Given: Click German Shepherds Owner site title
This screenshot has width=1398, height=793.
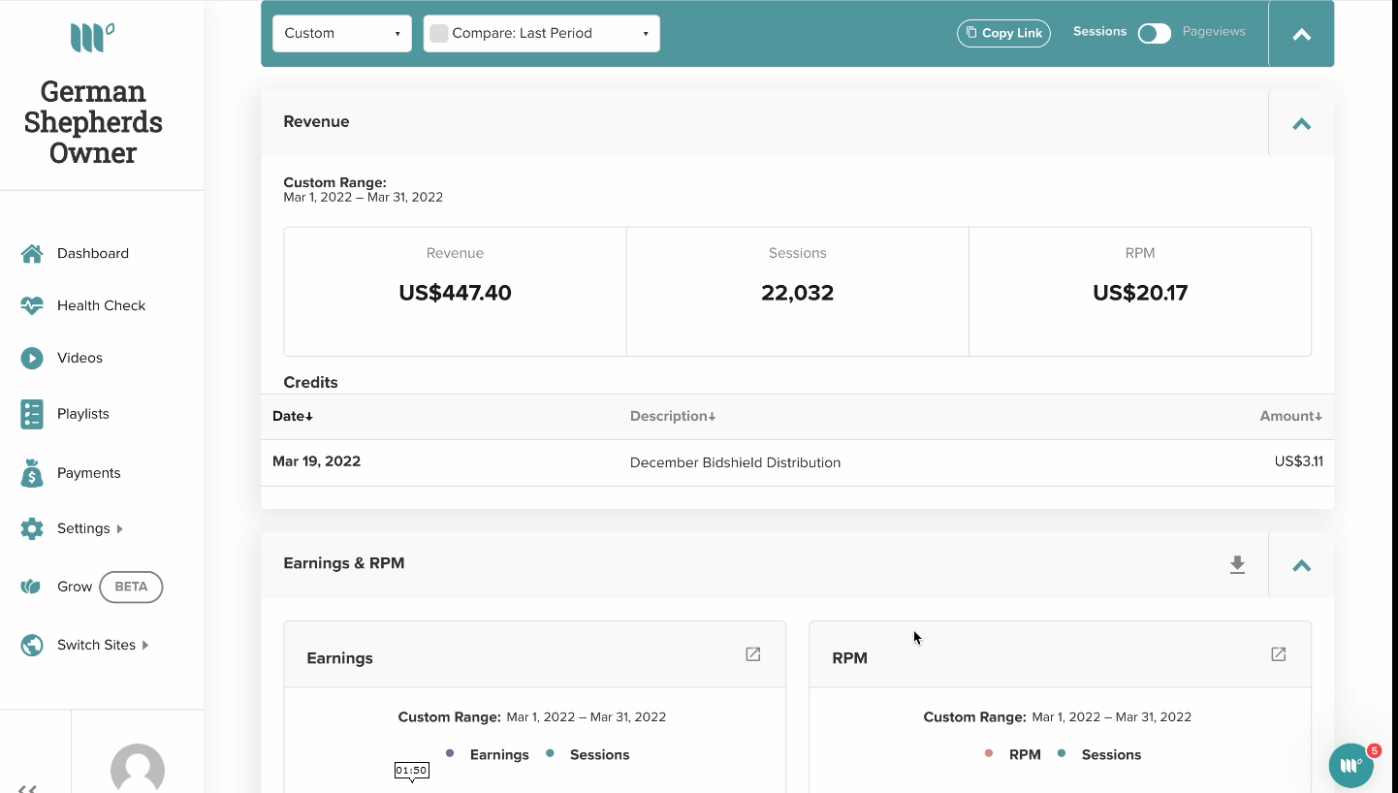Looking at the screenshot, I should 93,122.
